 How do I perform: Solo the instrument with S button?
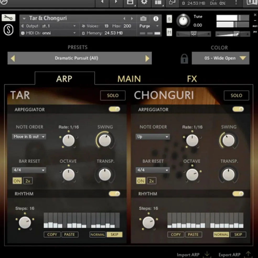point(169,19)
